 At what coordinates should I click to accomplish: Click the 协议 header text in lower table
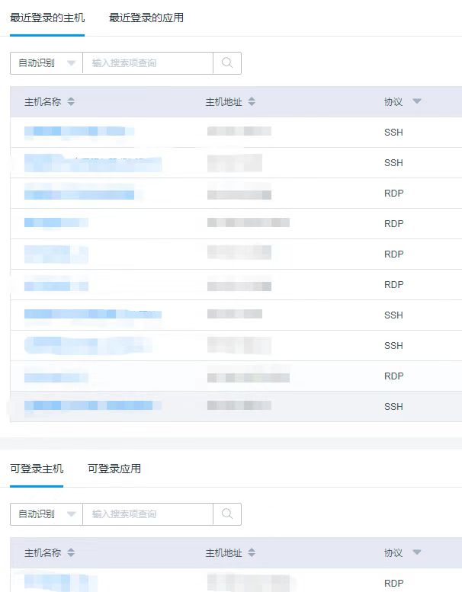point(393,553)
